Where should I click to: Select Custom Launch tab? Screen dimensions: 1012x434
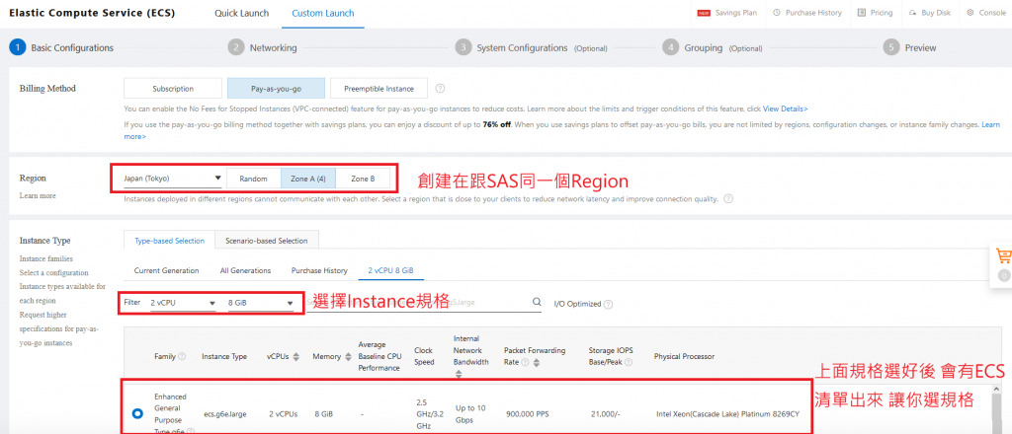(323, 13)
